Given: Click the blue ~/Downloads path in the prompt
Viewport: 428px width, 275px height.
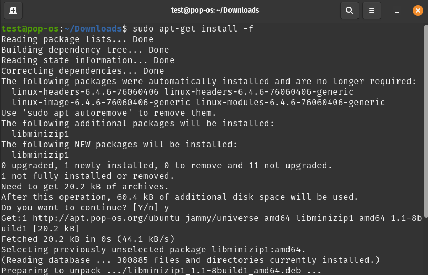Looking at the screenshot, I should (93, 28).
